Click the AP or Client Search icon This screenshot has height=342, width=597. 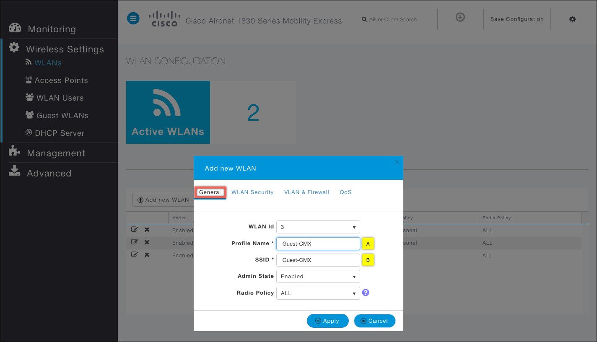pyautogui.click(x=364, y=19)
